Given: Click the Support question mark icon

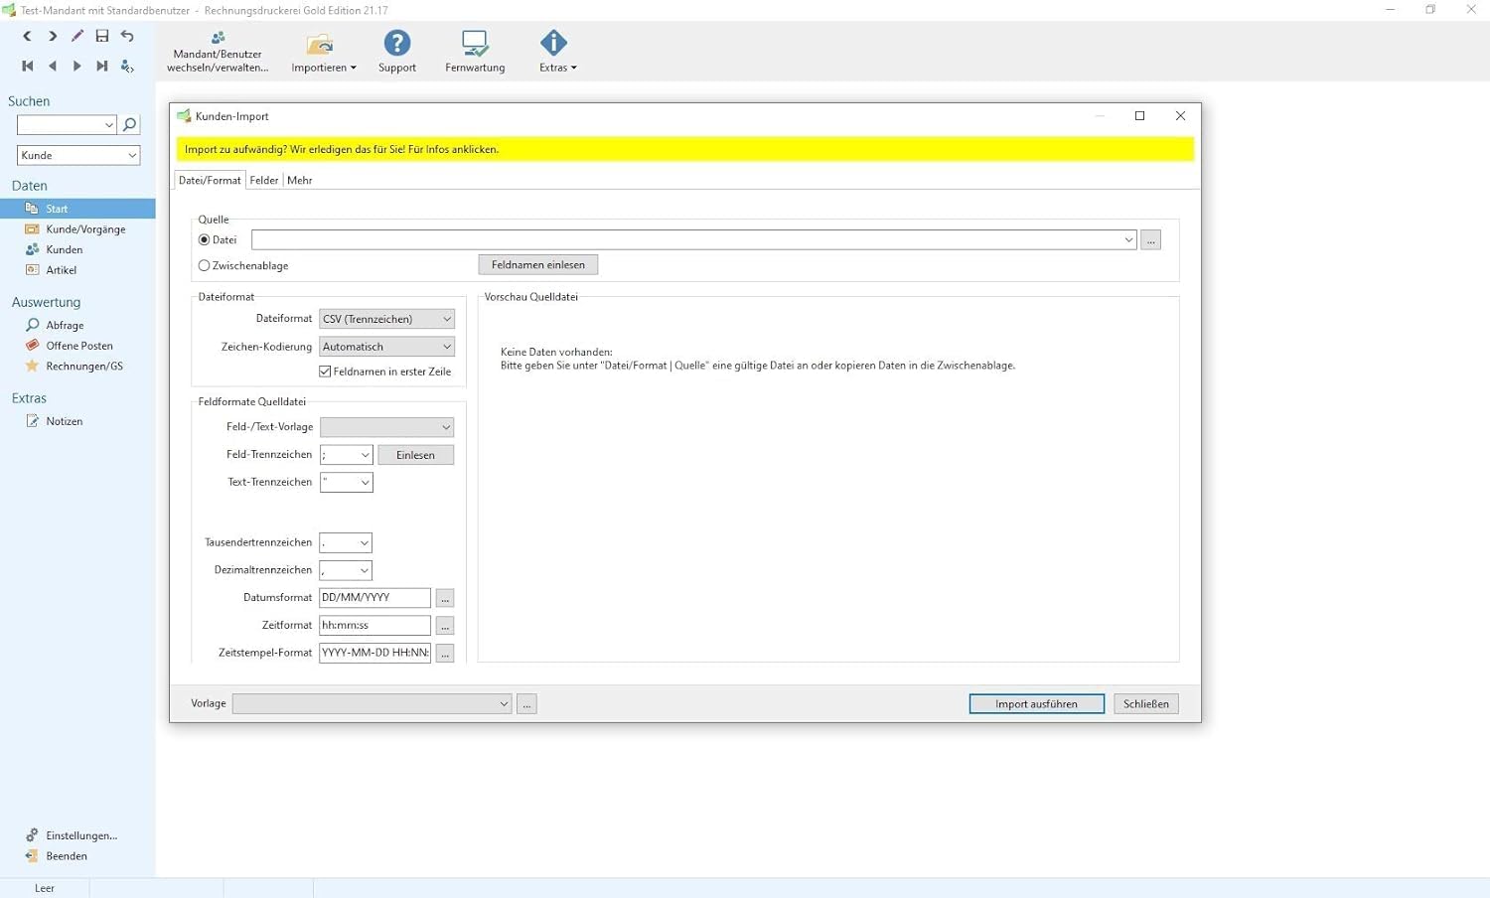Looking at the screenshot, I should 396,44.
